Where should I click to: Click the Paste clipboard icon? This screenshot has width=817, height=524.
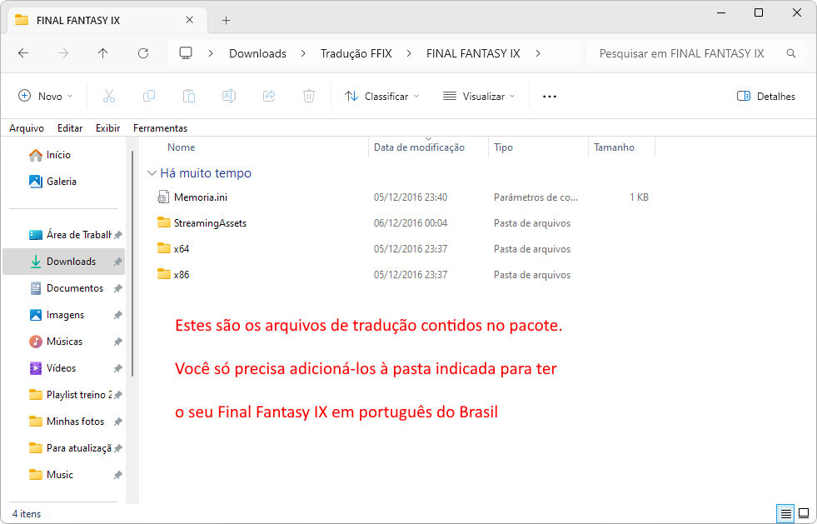(x=189, y=96)
